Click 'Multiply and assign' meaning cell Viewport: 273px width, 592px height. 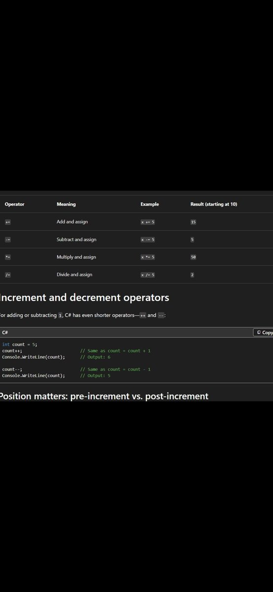click(76, 257)
